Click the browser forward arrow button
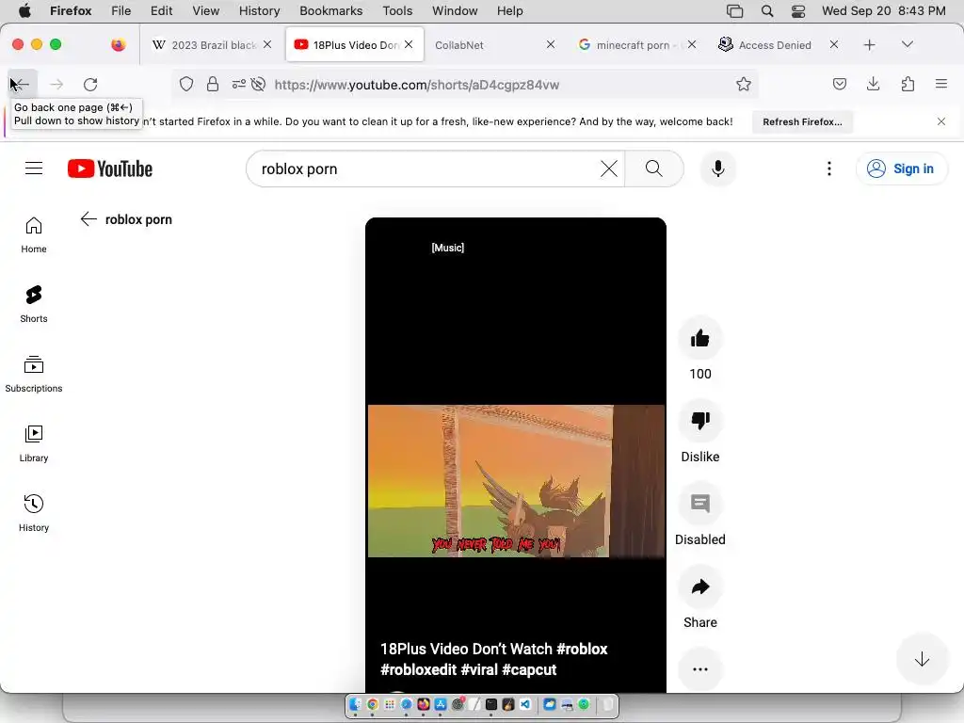This screenshot has height=723, width=964. pyautogui.click(x=56, y=84)
